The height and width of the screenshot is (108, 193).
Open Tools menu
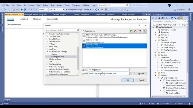pyautogui.click(x=67, y=5)
